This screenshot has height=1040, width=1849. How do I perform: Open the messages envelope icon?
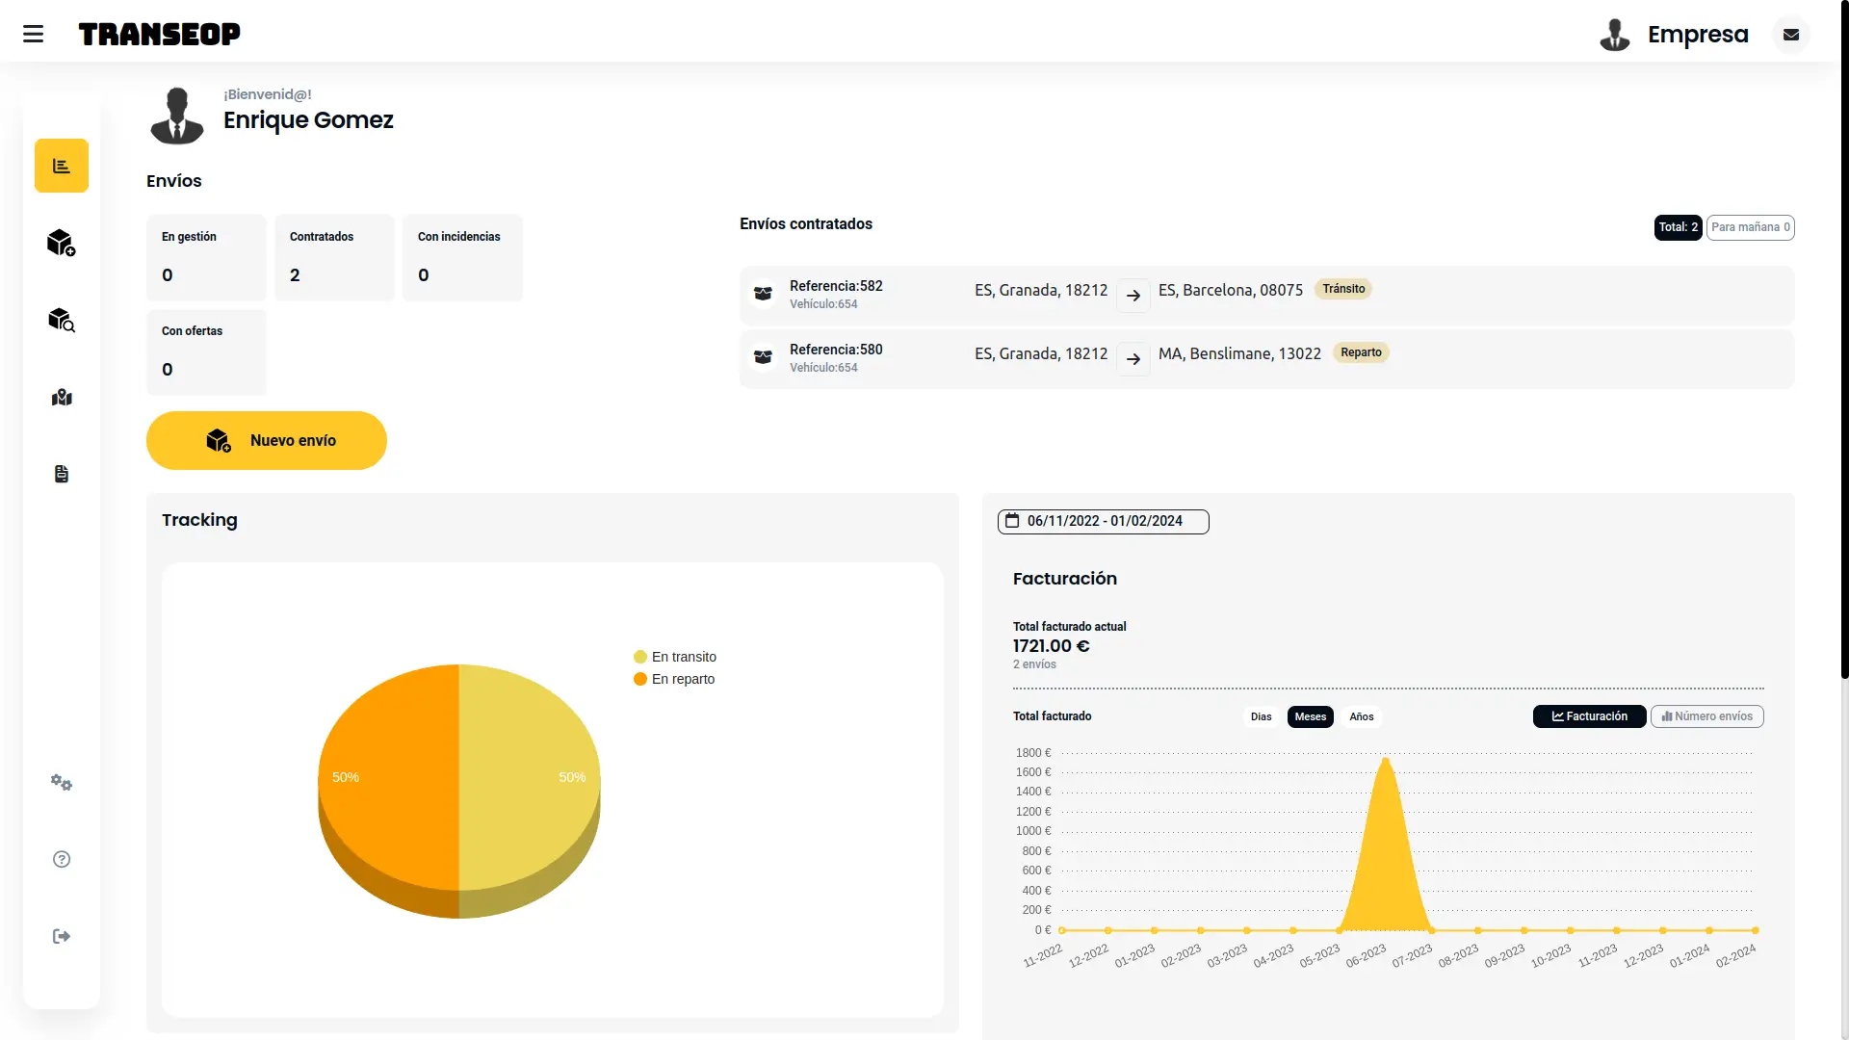coord(1791,35)
